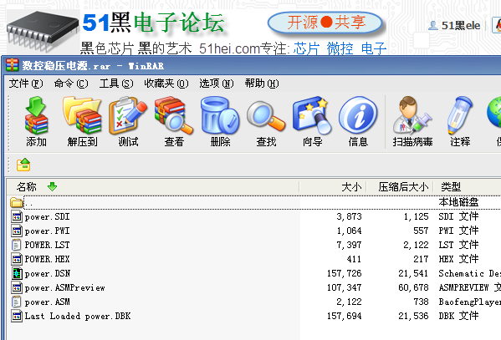Click the 解压到 (Extract to) toolbar icon
501x340 pixels.
pyautogui.click(x=82, y=115)
